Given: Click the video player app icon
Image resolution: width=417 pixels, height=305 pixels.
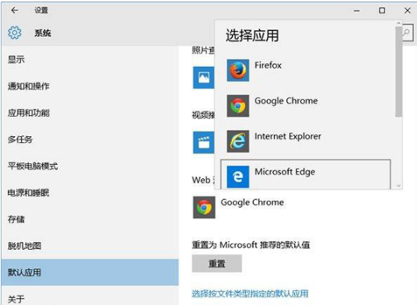Looking at the screenshot, I should (204, 142).
